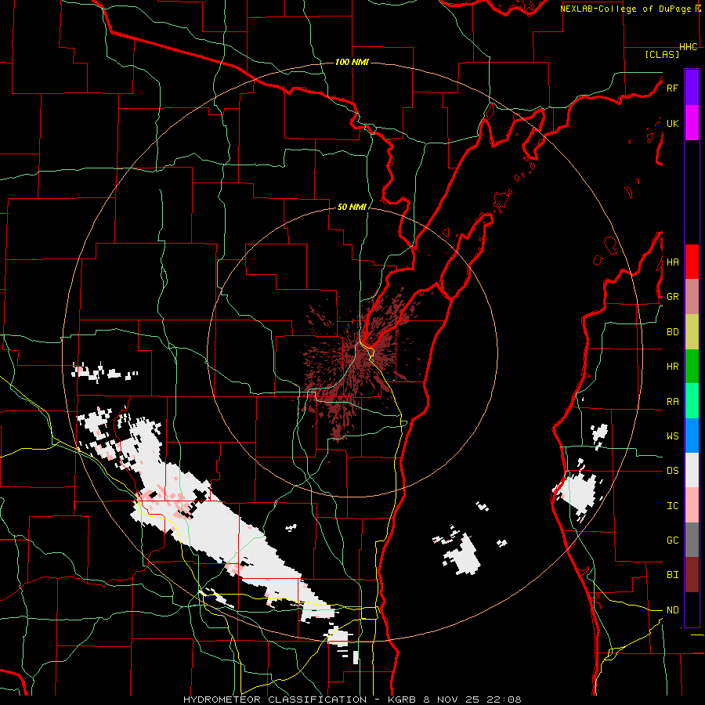Click the HA red legend swatch
This screenshot has height=705, width=705.
(x=692, y=262)
